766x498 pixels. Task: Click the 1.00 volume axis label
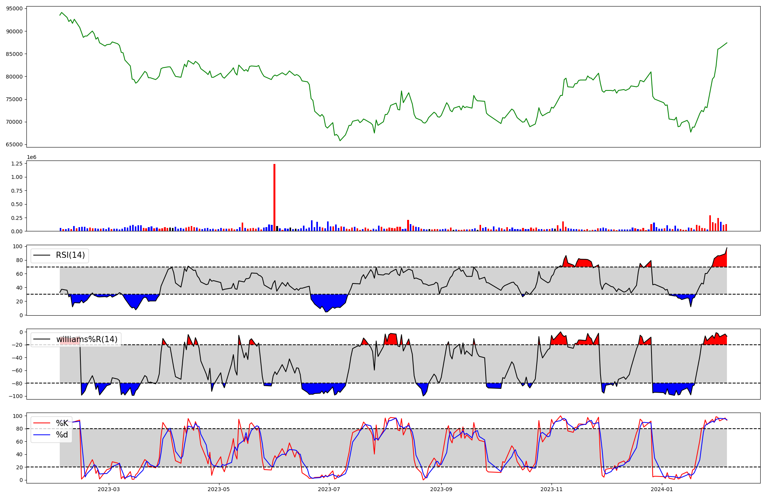(17, 177)
